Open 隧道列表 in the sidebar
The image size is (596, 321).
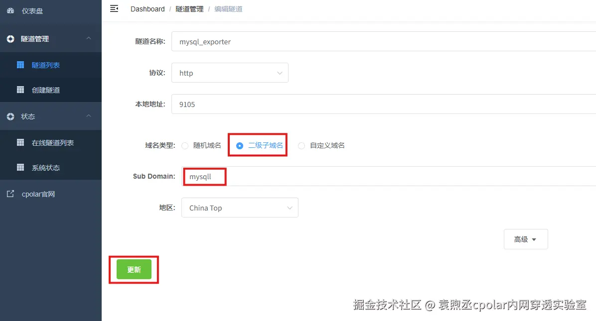[51, 65]
